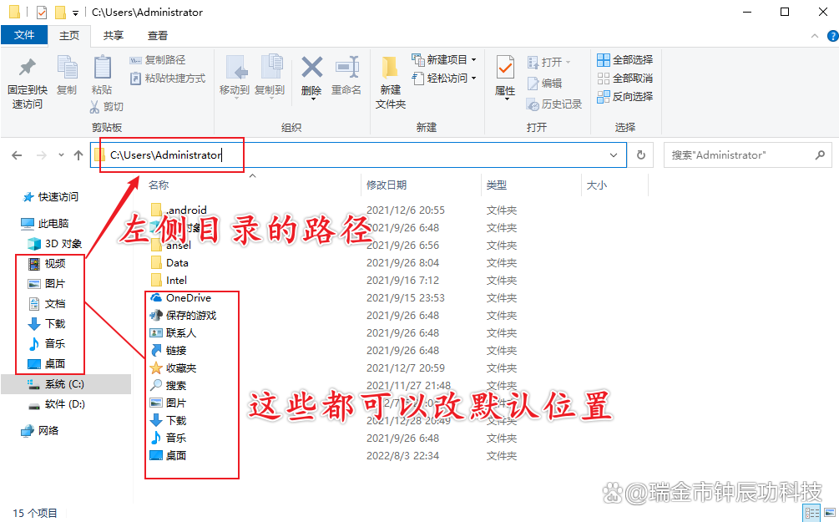The height and width of the screenshot is (522, 839).
Task: Open the quick access toolbar customize arrow
Action: 75,13
